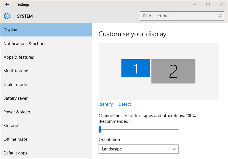The image size is (228, 159).
Task: Open Battery saver settings
Action: click(x=16, y=98)
